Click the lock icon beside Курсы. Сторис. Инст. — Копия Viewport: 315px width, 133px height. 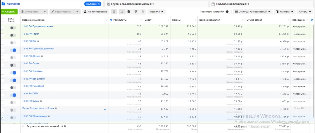(x=56, y=108)
